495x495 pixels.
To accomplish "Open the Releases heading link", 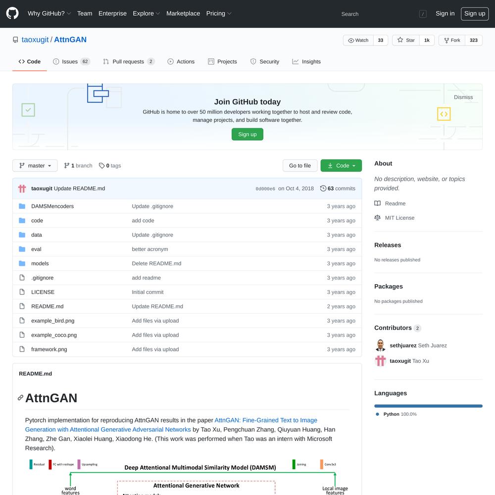I will (388, 245).
